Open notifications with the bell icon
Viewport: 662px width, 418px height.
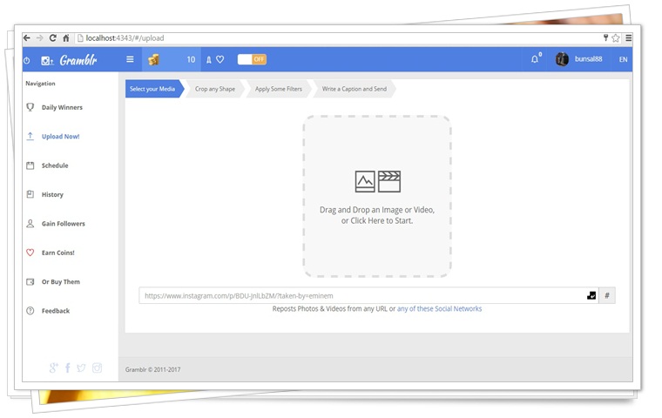tap(536, 59)
